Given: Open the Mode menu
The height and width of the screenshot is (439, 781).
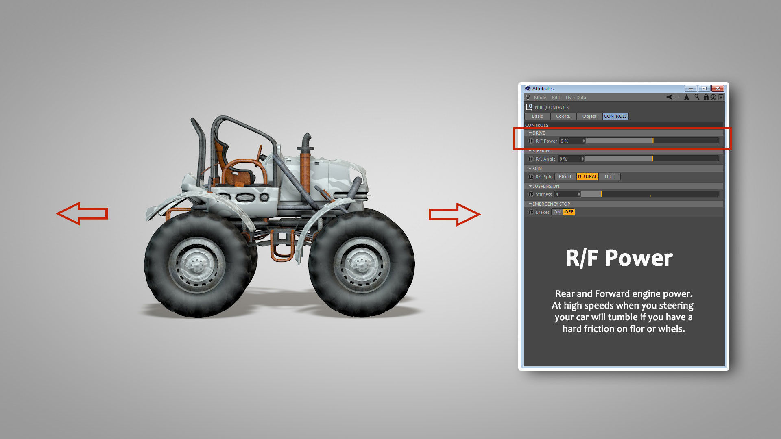Looking at the screenshot, I should click(540, 98).
